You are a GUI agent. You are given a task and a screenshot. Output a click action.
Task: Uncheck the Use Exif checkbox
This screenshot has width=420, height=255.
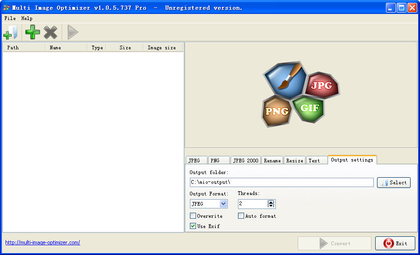[x=193, y=226]
